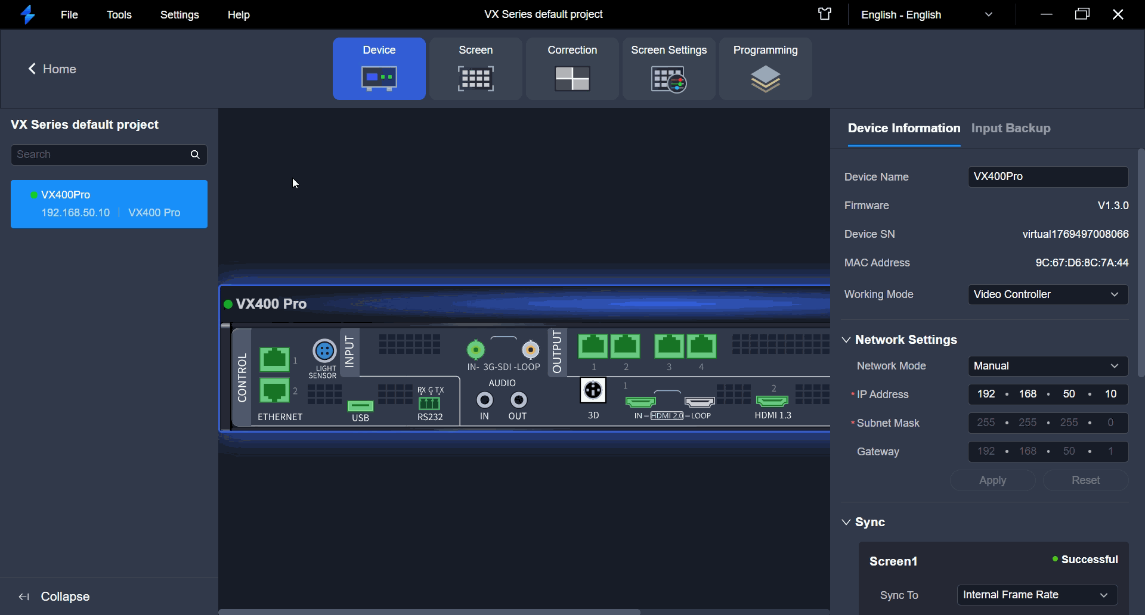Screen dimensions: 1145x615
Task: Open the Tools menu
Action: click(119, 14)
